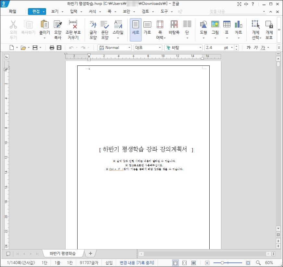
Task: Toggle Italic (가) formatting
Action: (x=255, y=47)
